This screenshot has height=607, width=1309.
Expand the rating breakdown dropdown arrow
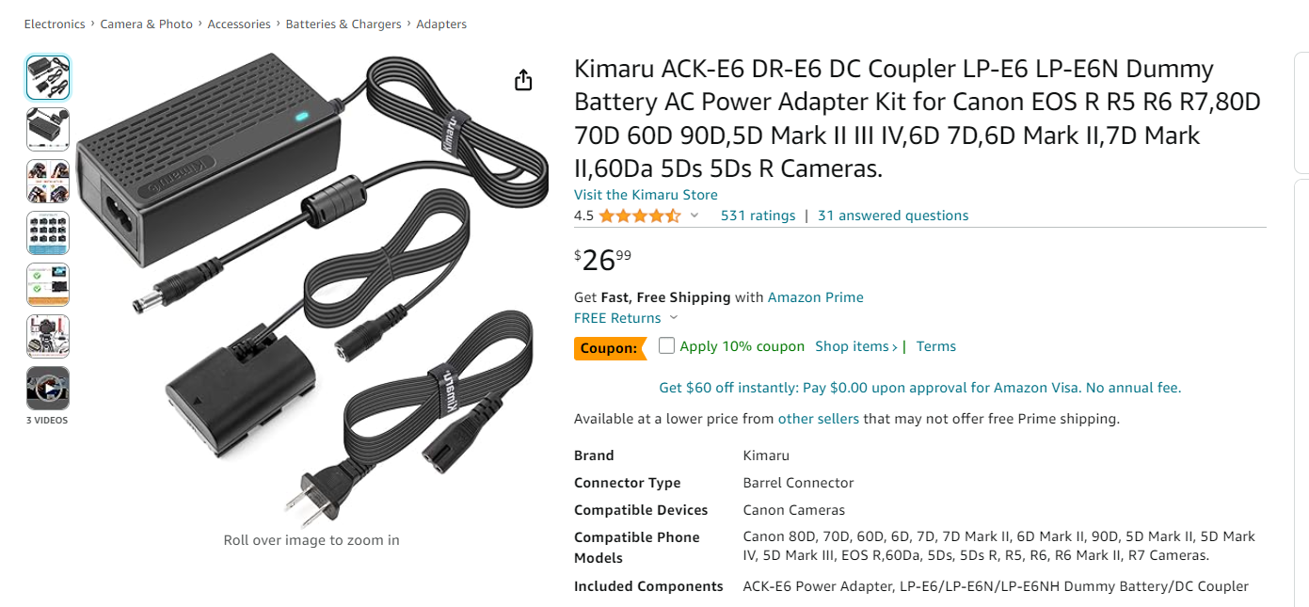click(x=694, y=216)
